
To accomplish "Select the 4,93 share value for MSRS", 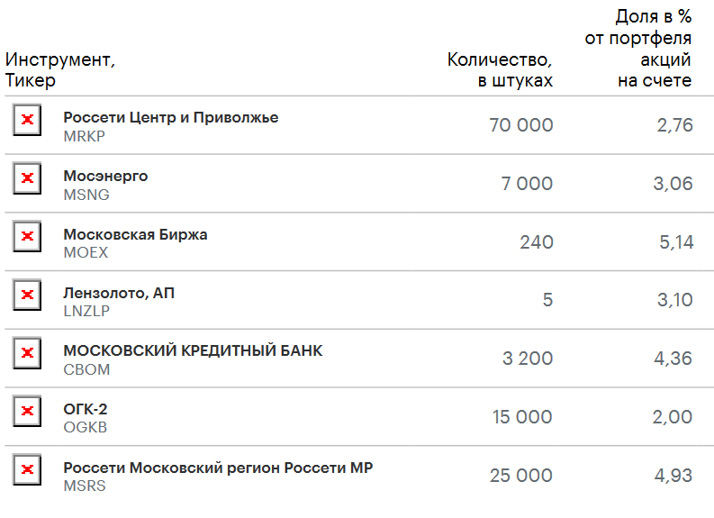I will point(673,475).
